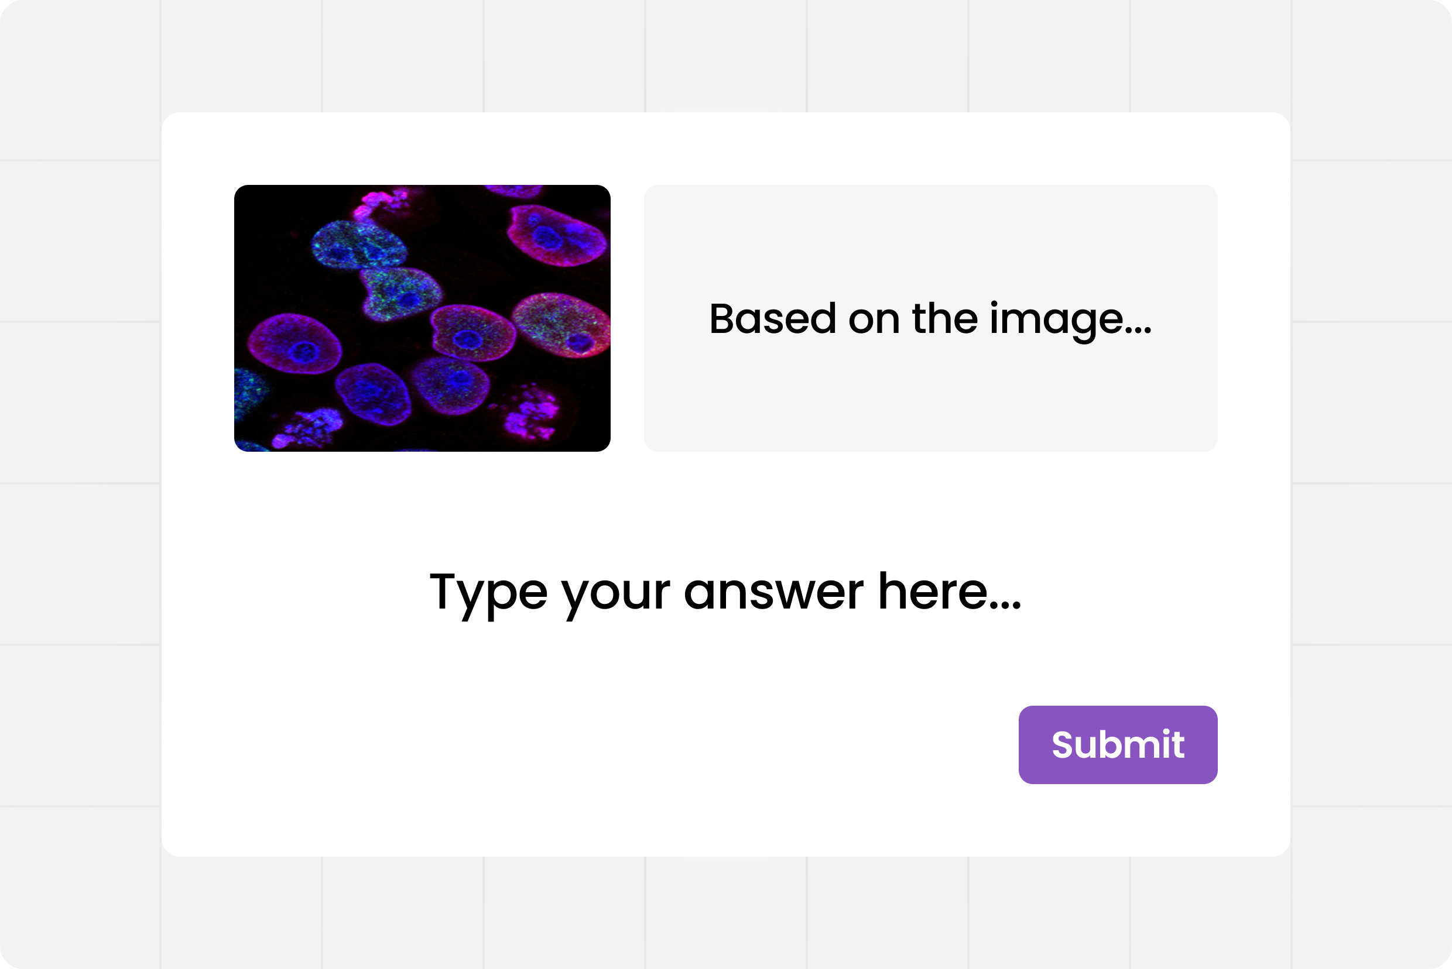Click the purple Submit button
The width and height of the screenshot is (1452, 969).
1118,744
